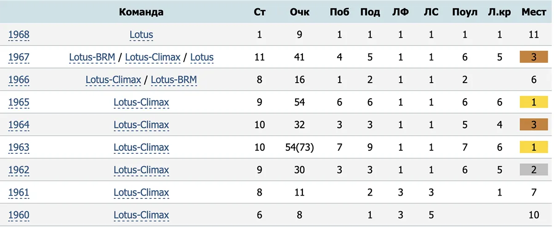
Task: Click Lotus-Climax team in the 1965 row
Action: [141, 102]
